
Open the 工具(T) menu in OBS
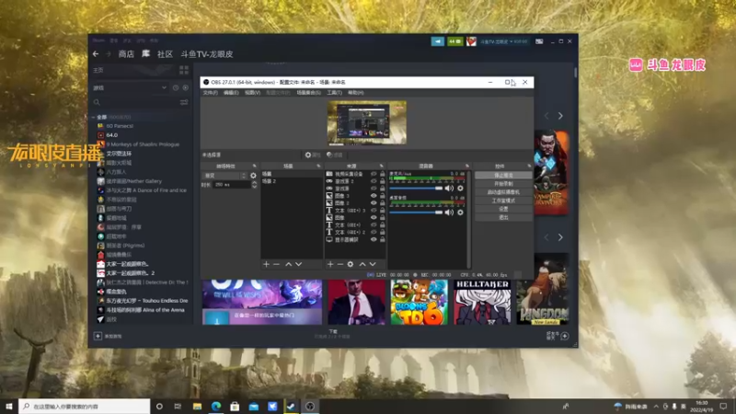tap(334, 93)
